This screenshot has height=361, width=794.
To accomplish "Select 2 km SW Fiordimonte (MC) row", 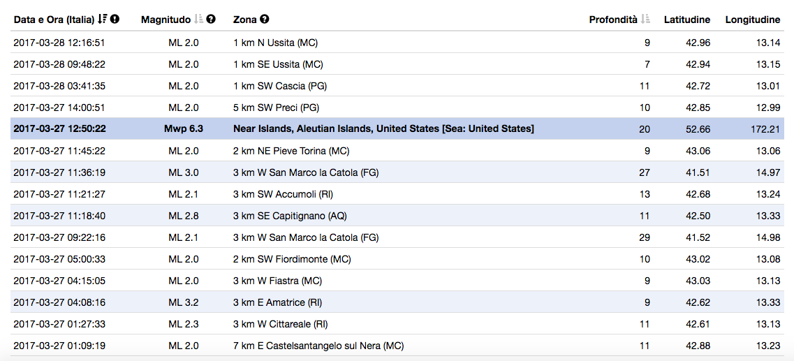I will point(397,259).
